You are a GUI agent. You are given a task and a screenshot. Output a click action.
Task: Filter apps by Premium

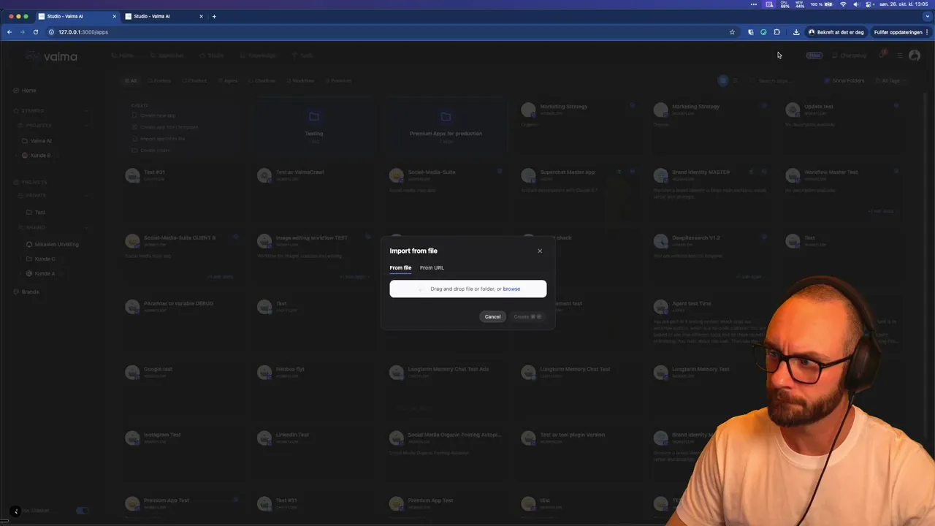coord(339,81)
